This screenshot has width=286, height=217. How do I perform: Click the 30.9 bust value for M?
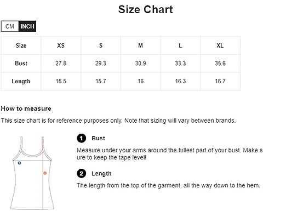click(140, 64)
